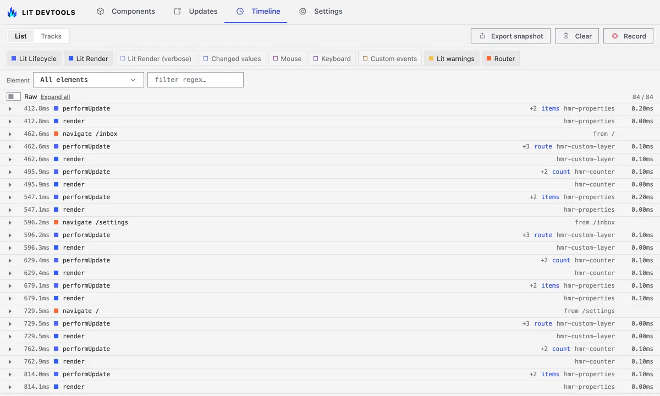Image resolution: width=660 pixels, height=396 pixels.
Task: Toggle Lit Render filter
Action: [x=89, y=58]
